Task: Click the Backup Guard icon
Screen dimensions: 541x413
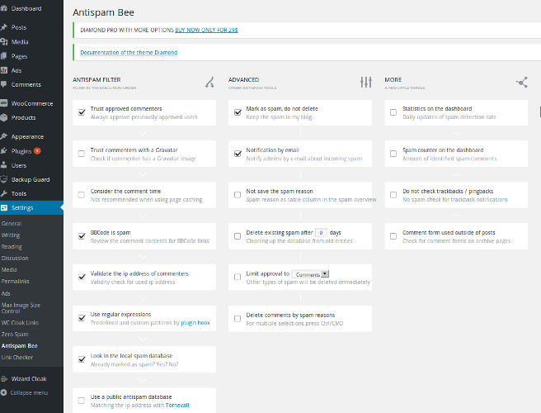Action: coord(4,179)
